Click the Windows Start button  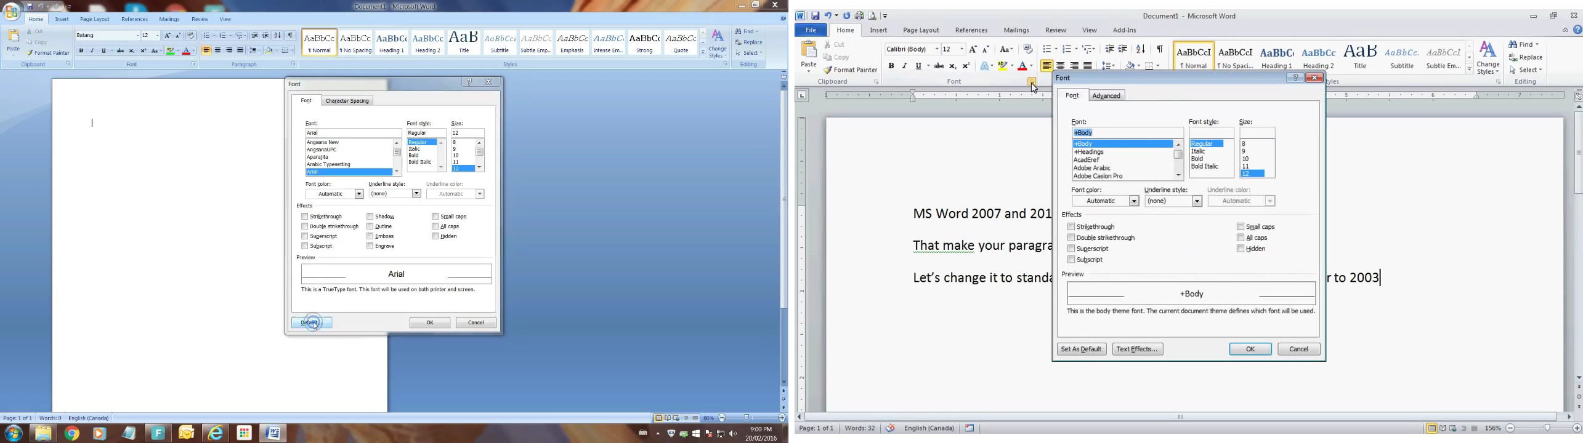[x=13, y=434]
